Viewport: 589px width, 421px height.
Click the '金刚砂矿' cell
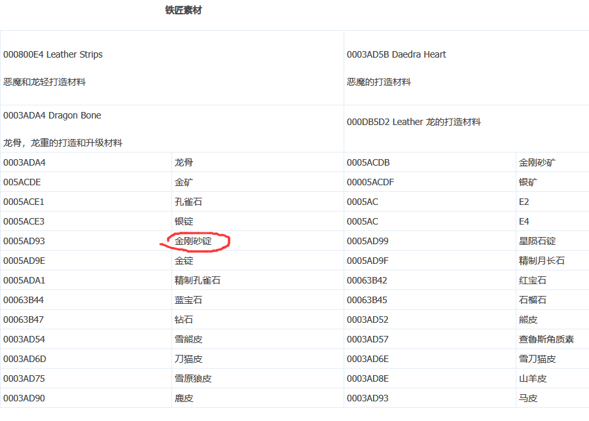537,162
